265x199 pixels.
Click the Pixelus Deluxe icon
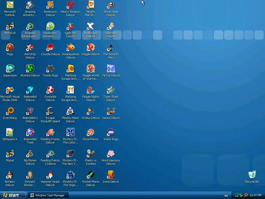(91, 111)
